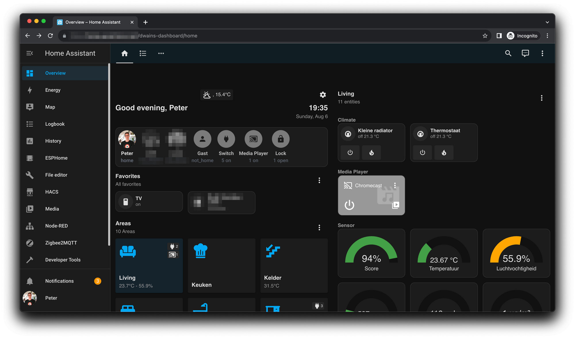Click the Notifications bell button

coord(30,281)
